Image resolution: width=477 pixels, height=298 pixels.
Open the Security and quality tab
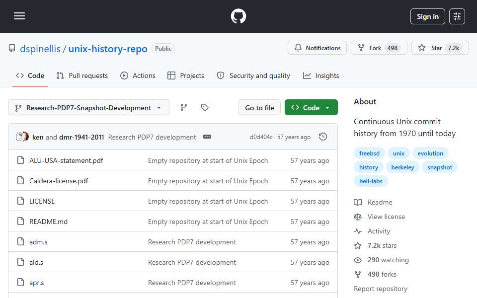coord(253,75)
